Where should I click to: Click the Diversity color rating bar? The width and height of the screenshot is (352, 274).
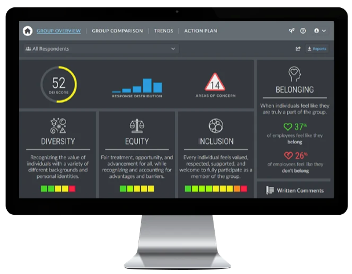click(58, 188)
